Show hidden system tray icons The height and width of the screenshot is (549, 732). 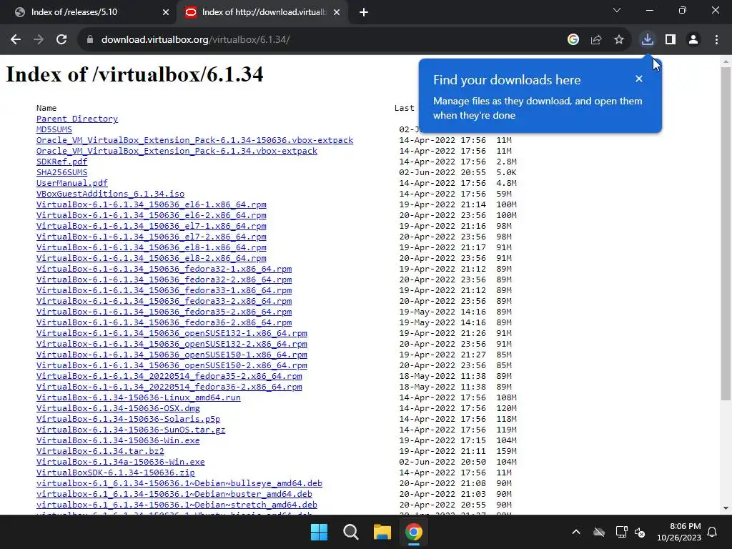pos(576,532)
